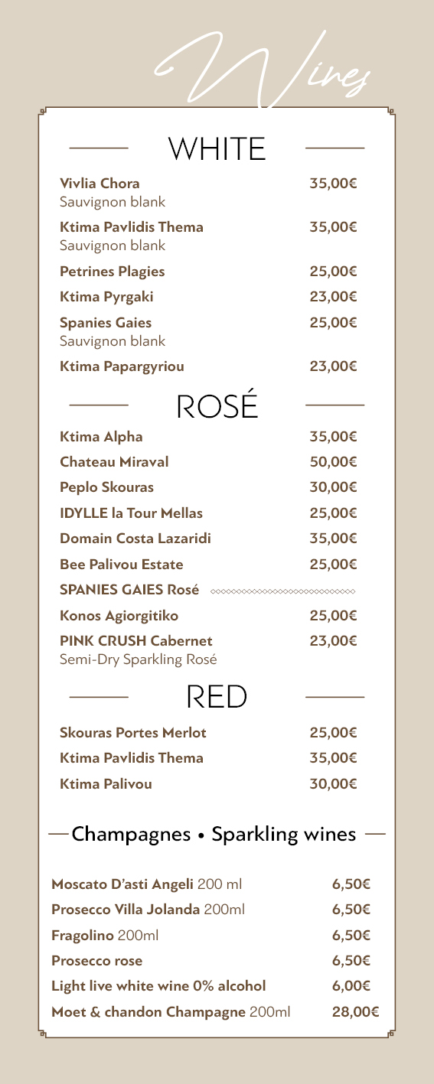Click SPANIES GAIES Rosé entry

click(129, 590)
